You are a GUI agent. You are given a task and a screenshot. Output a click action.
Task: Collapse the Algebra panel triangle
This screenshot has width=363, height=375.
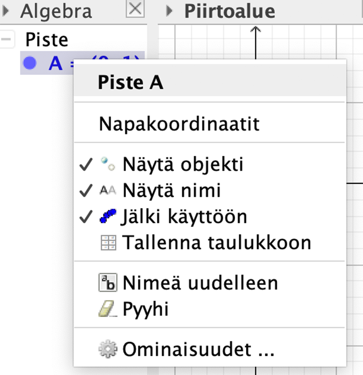click(x=6, y=11)
